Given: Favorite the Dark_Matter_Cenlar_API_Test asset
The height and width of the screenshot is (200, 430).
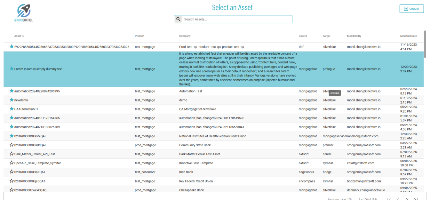Looking at the screenshot, I should 12,154.
